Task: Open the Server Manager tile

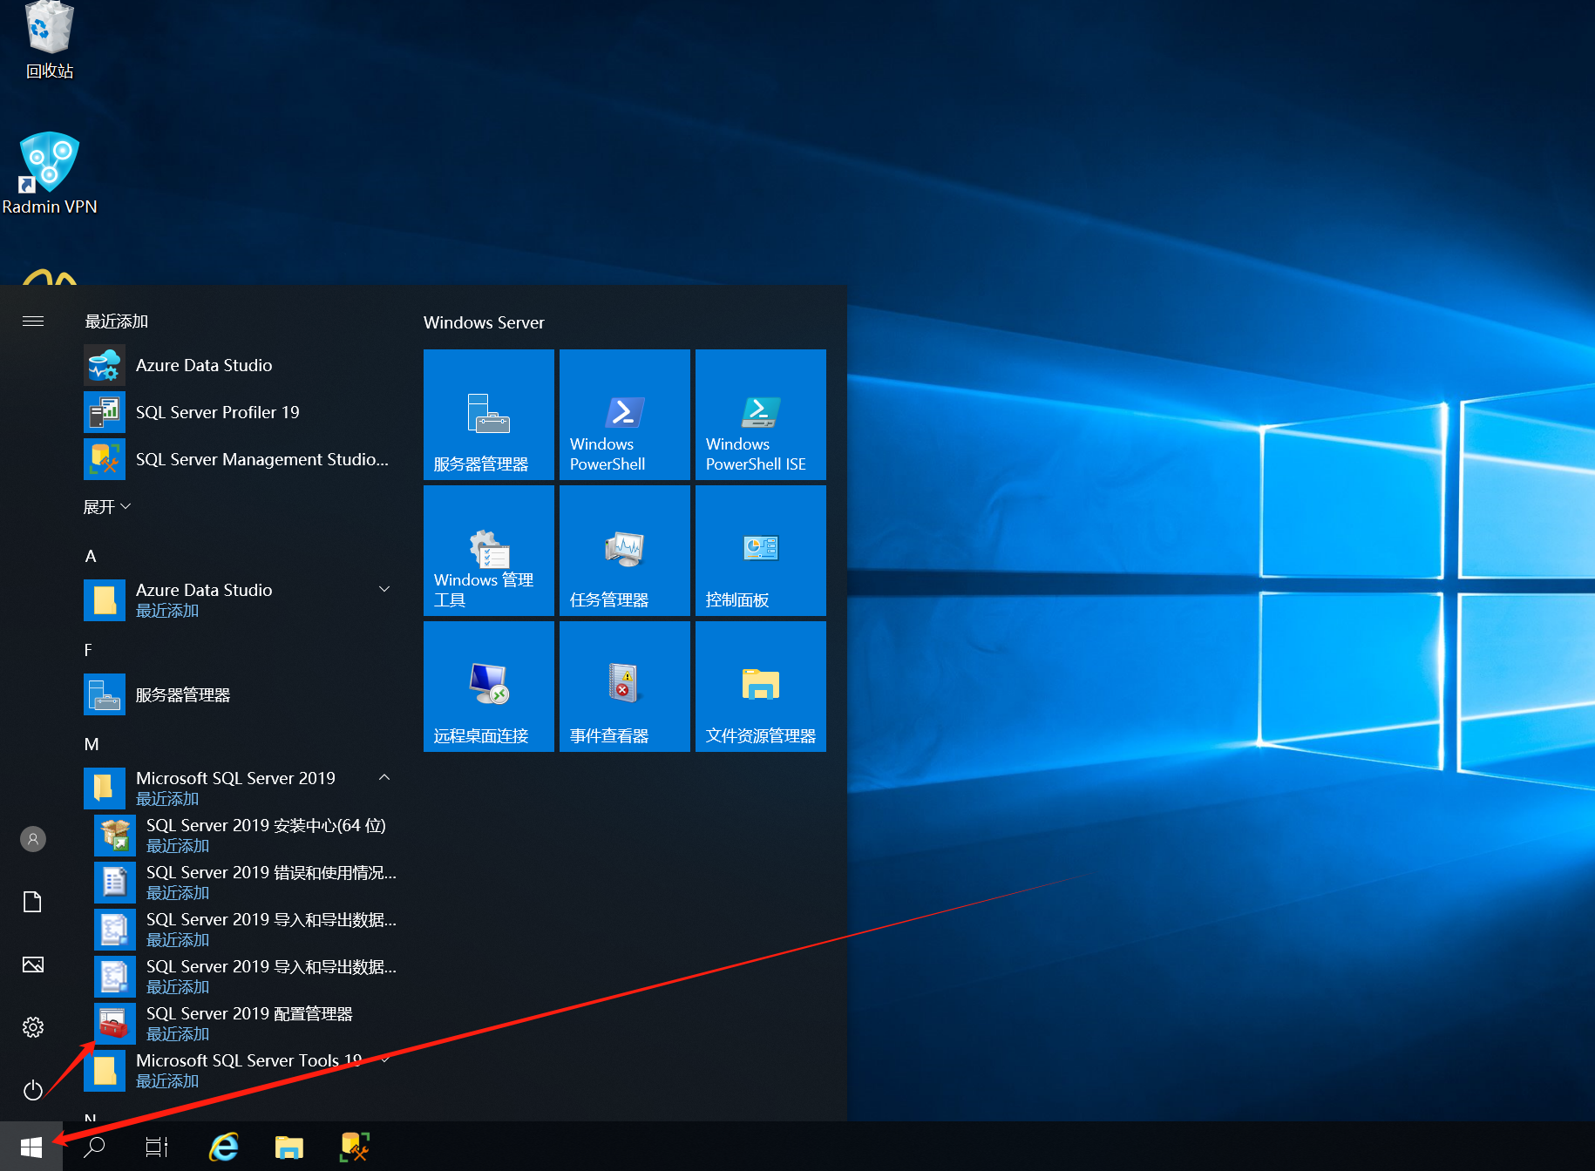Action: coord(488,415)
